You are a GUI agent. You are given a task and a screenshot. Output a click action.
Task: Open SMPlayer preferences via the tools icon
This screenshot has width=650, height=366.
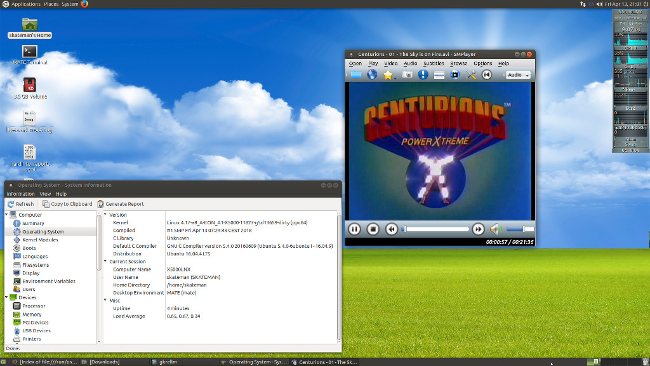click(x=470, y=75)
